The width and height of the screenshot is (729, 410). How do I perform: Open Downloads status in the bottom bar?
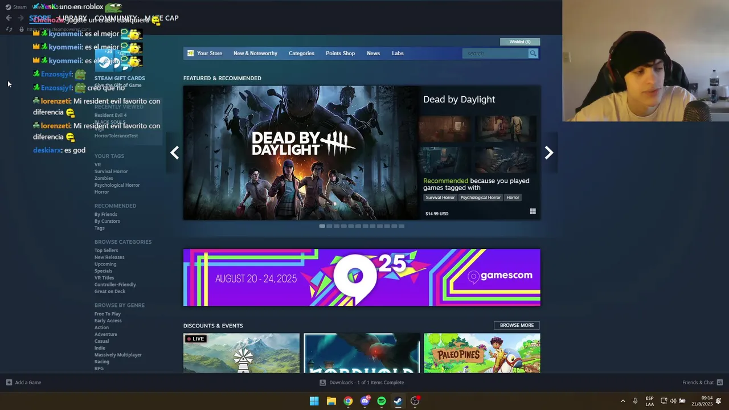point(362,383)
